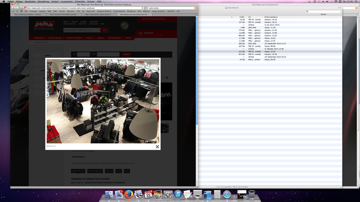Click the orange RSS icon in Safari search field
The height and width of the screenshot is (202, 360).
click(x=195, y=8)
